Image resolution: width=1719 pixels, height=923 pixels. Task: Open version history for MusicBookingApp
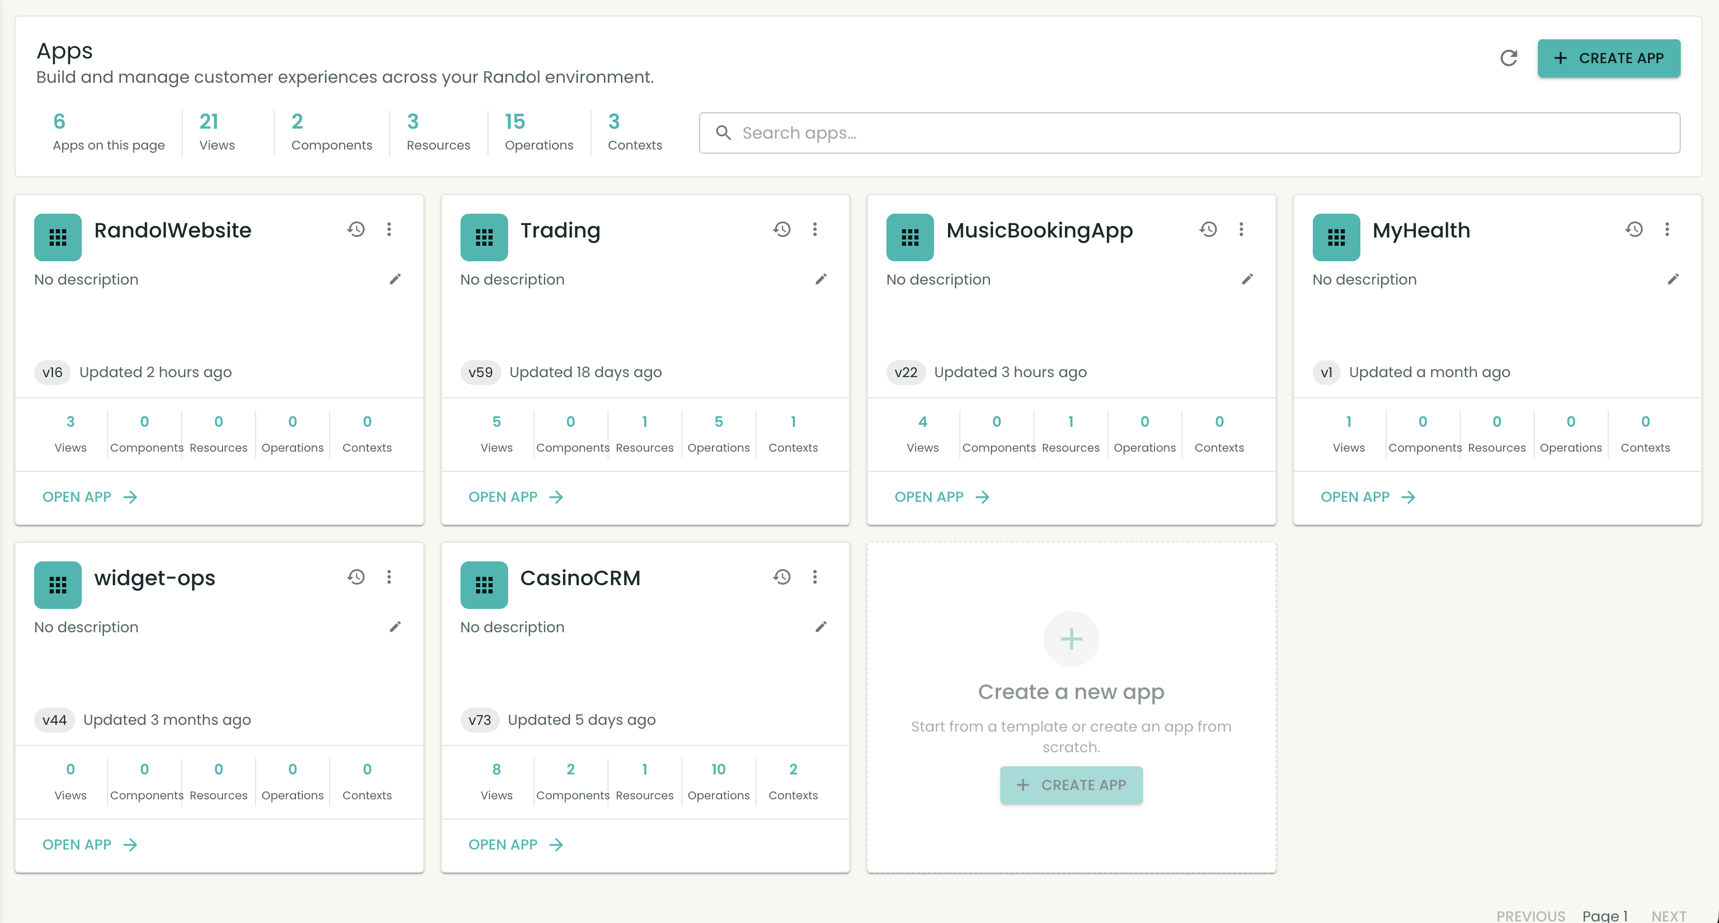[x=1208, y=230]
